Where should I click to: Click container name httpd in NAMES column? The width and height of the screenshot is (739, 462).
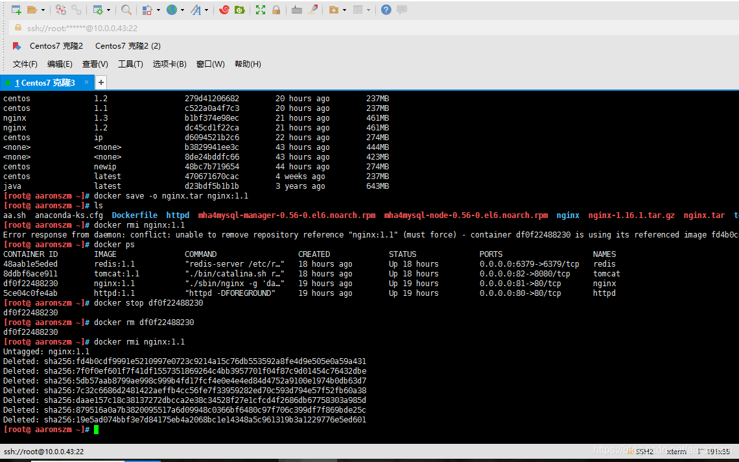tap(604, 293)
